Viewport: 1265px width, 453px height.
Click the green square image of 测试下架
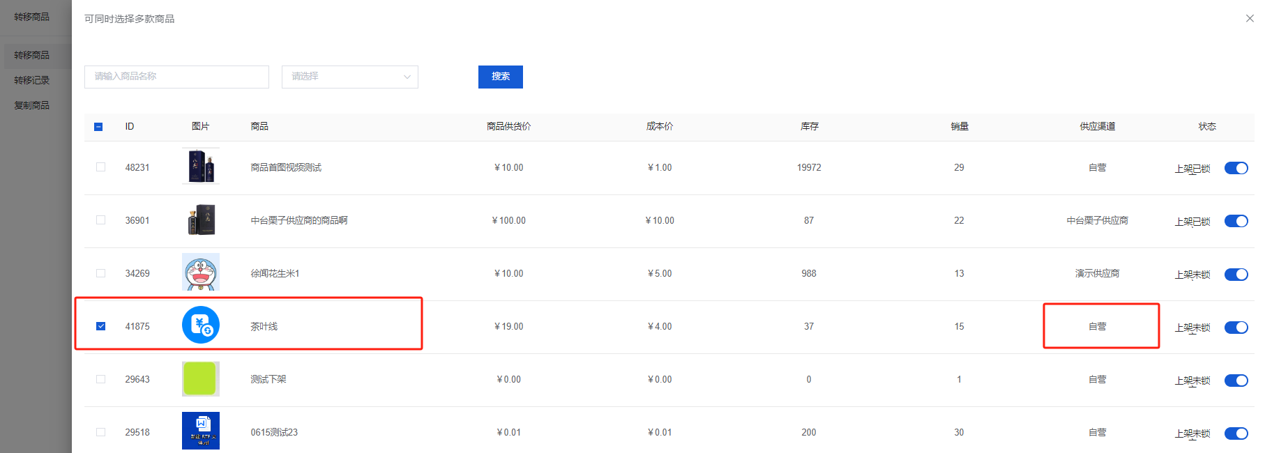click(200, 378)
